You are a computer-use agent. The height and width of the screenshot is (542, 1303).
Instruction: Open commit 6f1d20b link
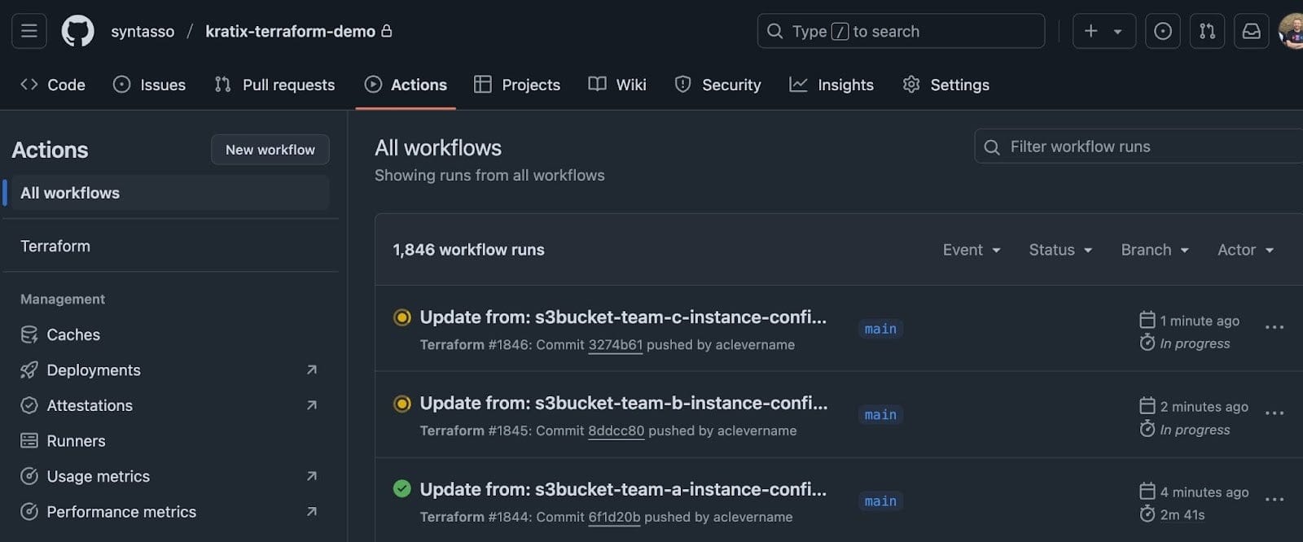pos(614,517)
